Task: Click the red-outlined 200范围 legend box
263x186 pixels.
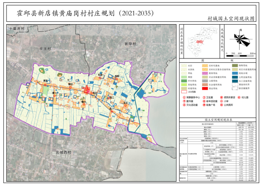Action: (x=184, y=92)
